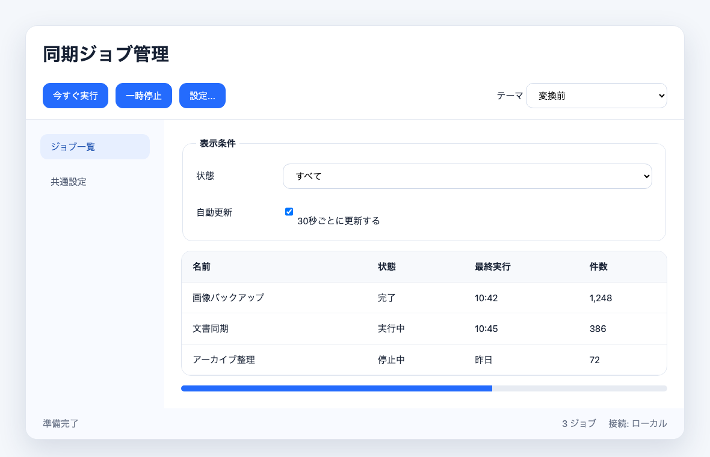Switch to 共通設定 in the sidebar

pos(95,182)
